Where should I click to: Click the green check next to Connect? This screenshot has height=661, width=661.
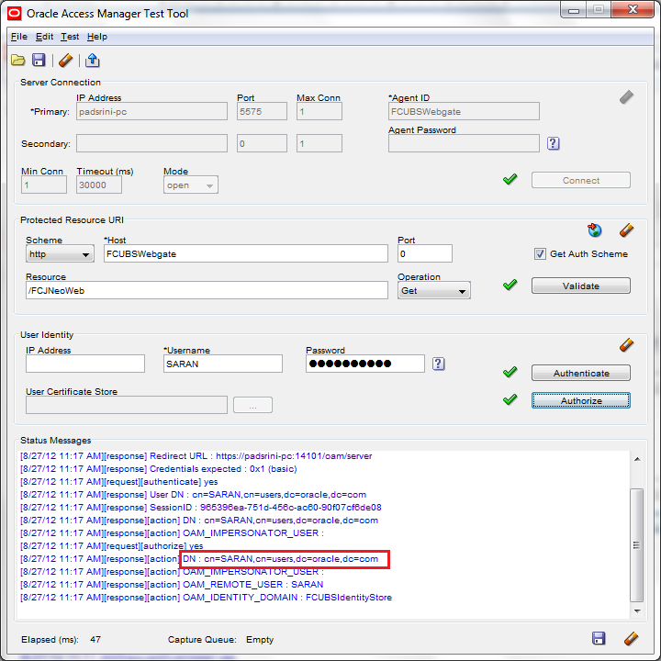(510, 179)
